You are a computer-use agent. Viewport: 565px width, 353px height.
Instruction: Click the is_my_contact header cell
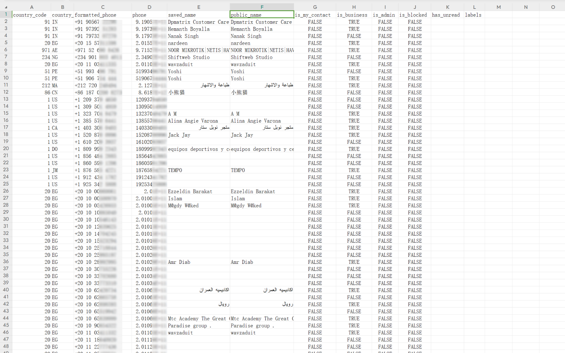click(315, 15)
